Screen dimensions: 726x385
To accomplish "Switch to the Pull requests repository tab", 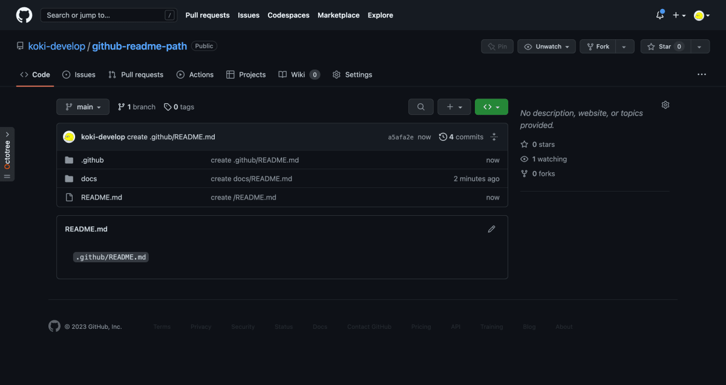I will coord(136,74).
